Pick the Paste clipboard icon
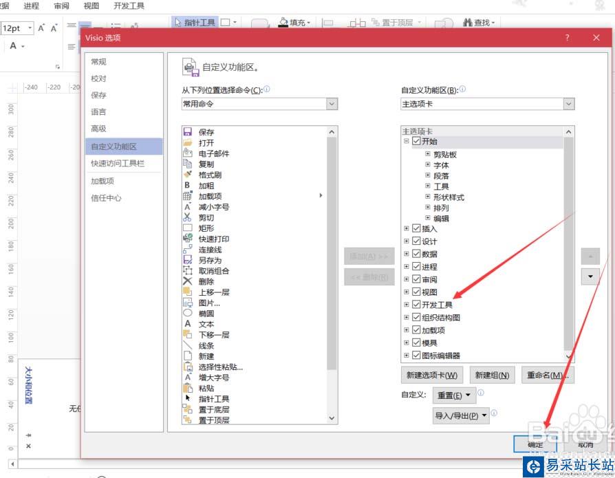Screen dimensions: 615x478 [188, 388]
